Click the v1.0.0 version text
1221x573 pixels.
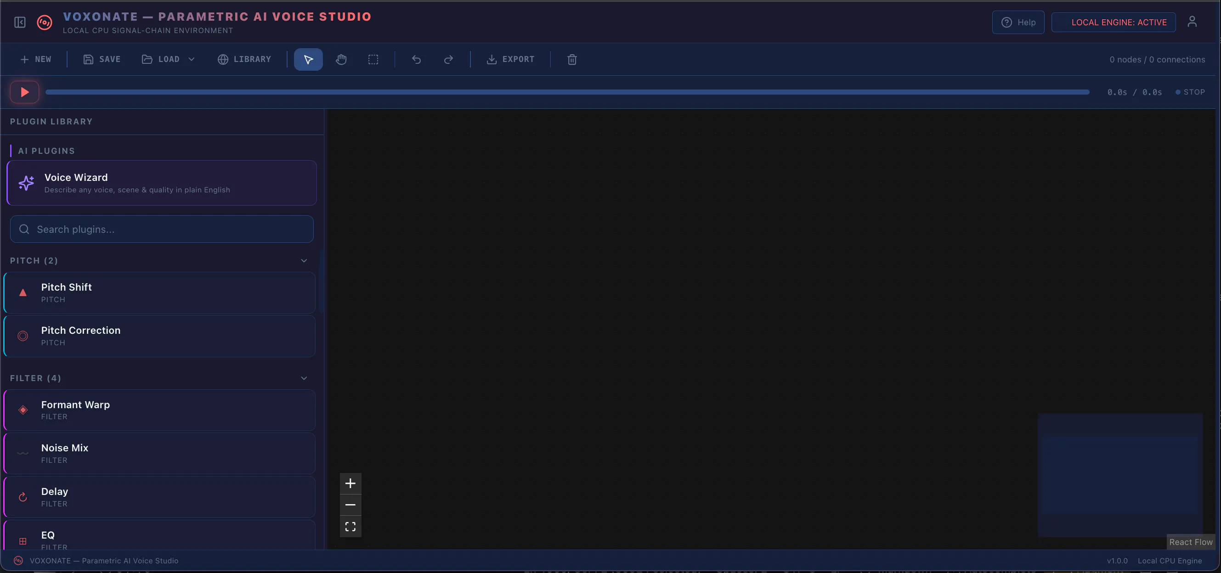[x=1117, y=561]
